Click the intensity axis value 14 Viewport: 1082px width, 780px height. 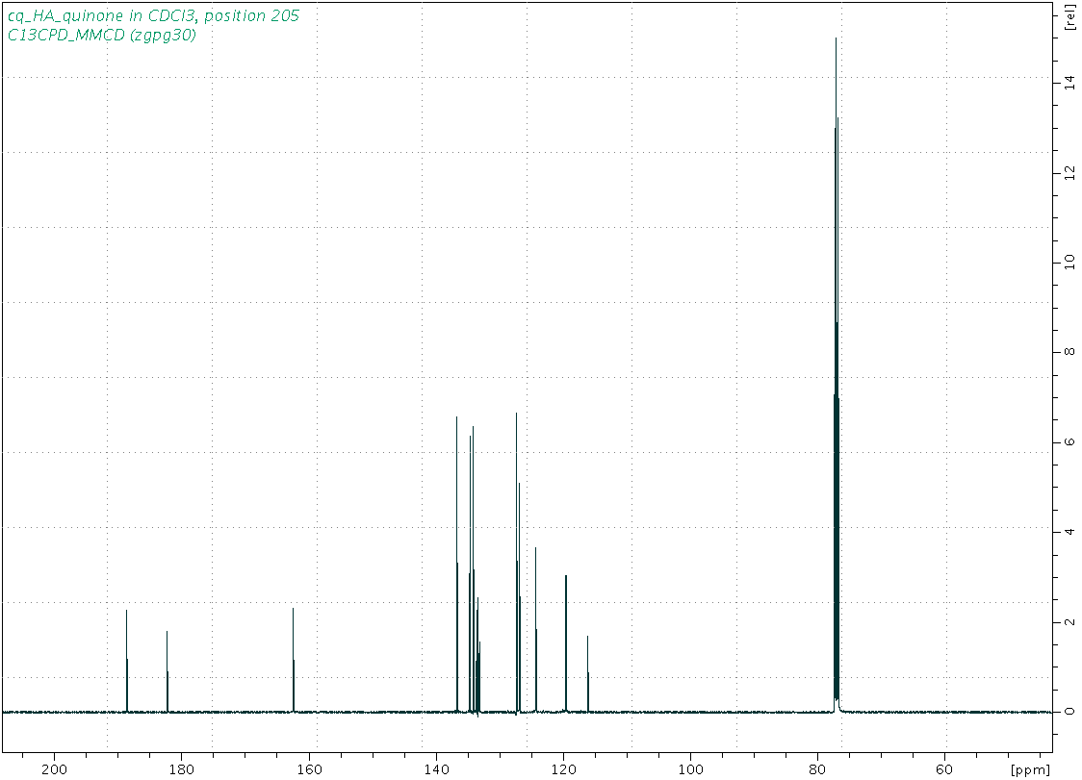click(1069, 83)
